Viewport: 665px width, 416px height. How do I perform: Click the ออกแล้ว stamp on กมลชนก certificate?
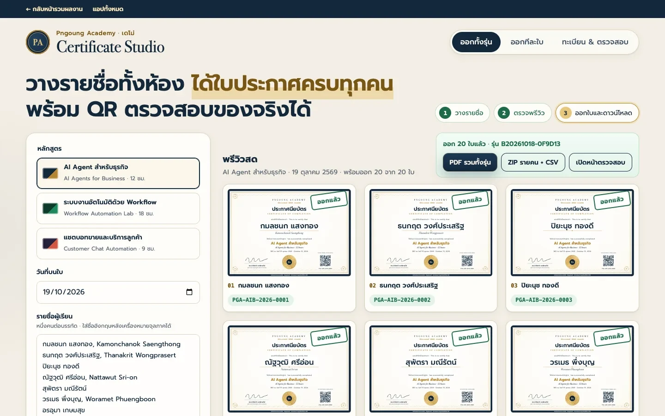[329, 200]
